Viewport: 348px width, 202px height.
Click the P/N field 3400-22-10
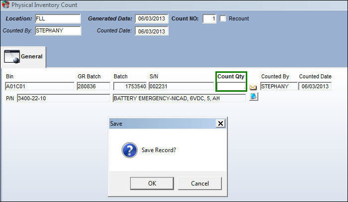(63, 98)
